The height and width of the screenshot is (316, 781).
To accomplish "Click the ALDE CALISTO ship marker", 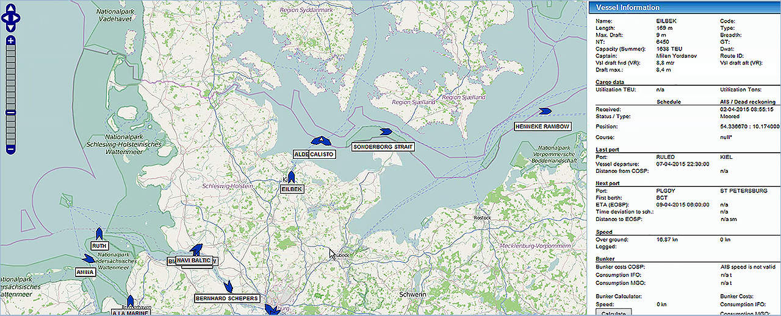I will tap(320, 141).
